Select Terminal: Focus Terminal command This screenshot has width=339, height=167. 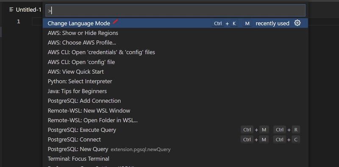pyautogui.click(x=175, y=159)
